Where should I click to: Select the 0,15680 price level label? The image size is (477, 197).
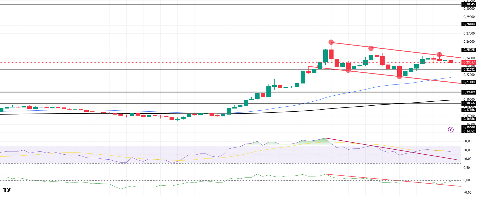pyautogui.click(x=469, y=127)
